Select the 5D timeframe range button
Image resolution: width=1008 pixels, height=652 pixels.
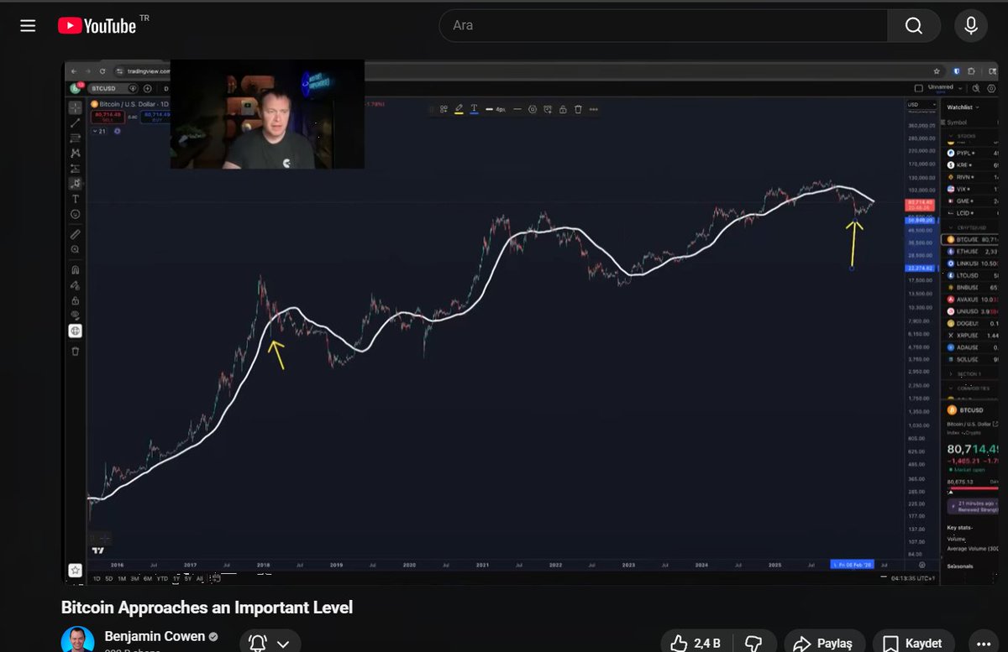tap(109, 578)
